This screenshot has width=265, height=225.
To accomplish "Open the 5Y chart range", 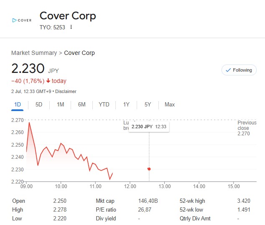I will click(x=148, y=104).
